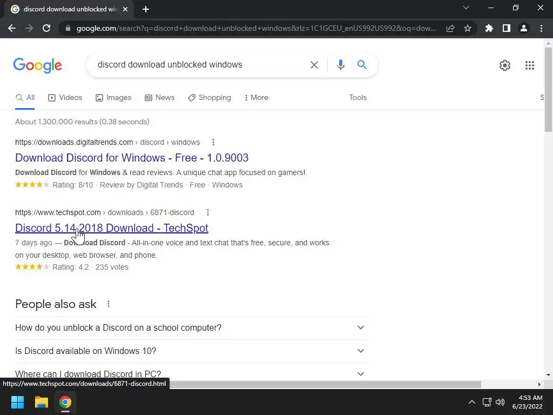Screen dimensions: 553x415
Task: Switch to Videos results tab
Action: pos(65,98)
